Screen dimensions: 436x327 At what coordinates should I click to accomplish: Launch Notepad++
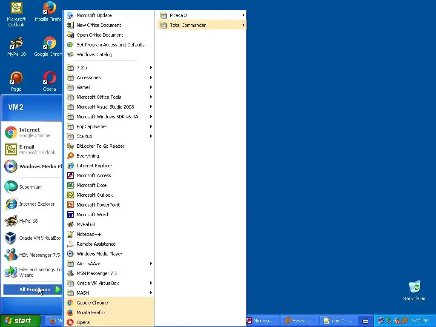109,234
